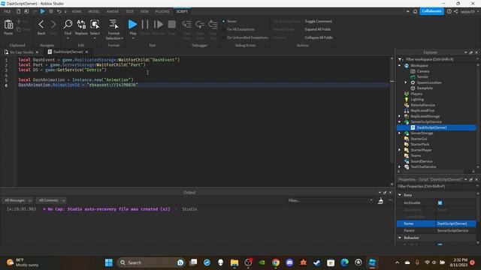Switch to the HOME ribbon tab

tap(77, 12)
